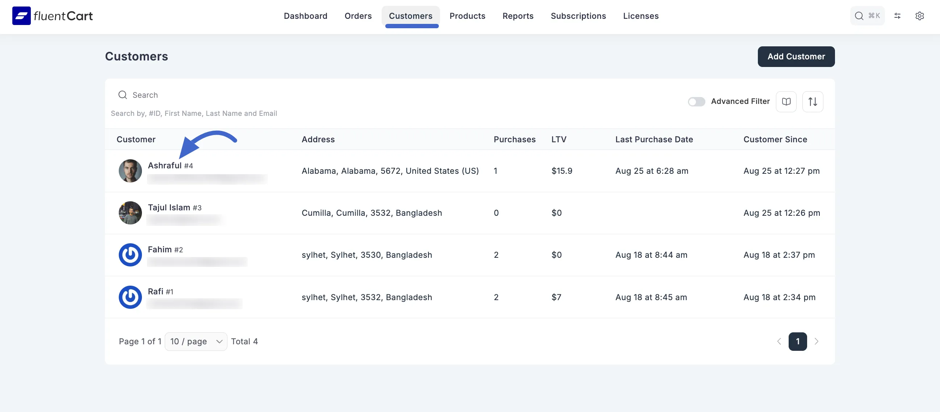Select page 1 in pagination
The width and height of the screenshot is (940, 412).
[798, 341]
